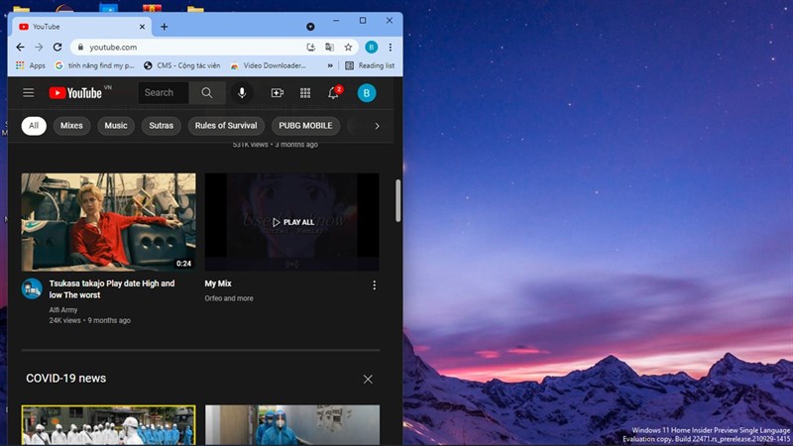Open Tsukasa takajo Play date video title
The height and width of the screenshot is (446, 793).
(x=112, y=289)
